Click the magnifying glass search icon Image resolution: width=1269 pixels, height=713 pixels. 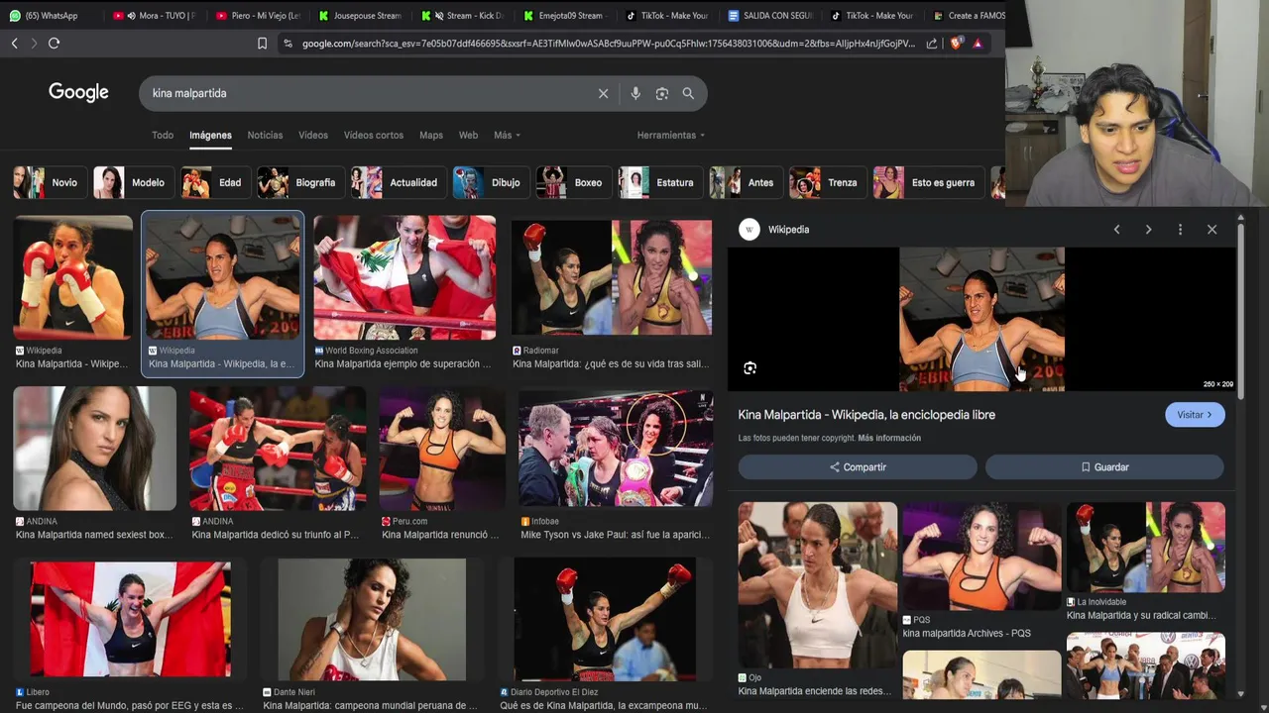coord(688,93)
